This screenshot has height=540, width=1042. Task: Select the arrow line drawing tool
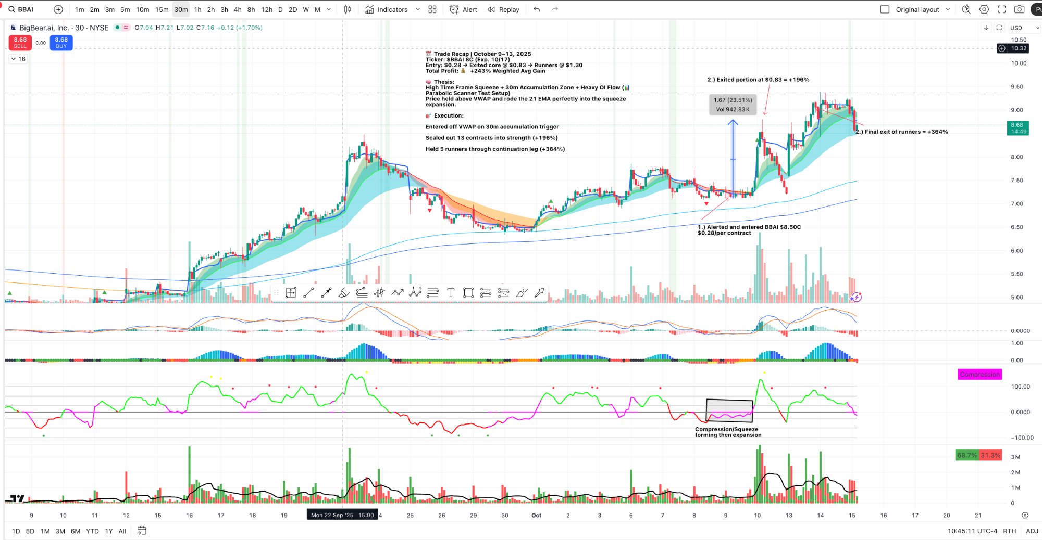point(326,293)
